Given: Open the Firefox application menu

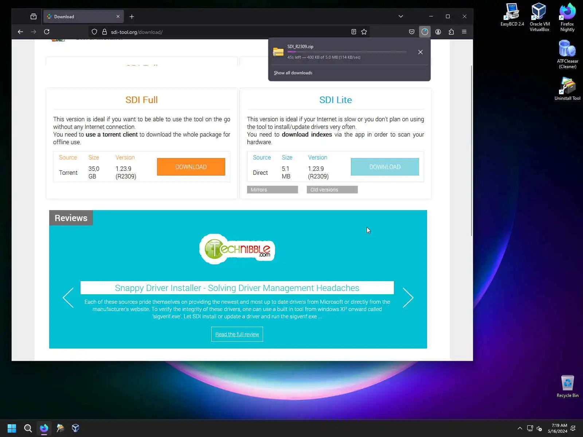Looking at the screenshot, I should (x=464, y=32).
